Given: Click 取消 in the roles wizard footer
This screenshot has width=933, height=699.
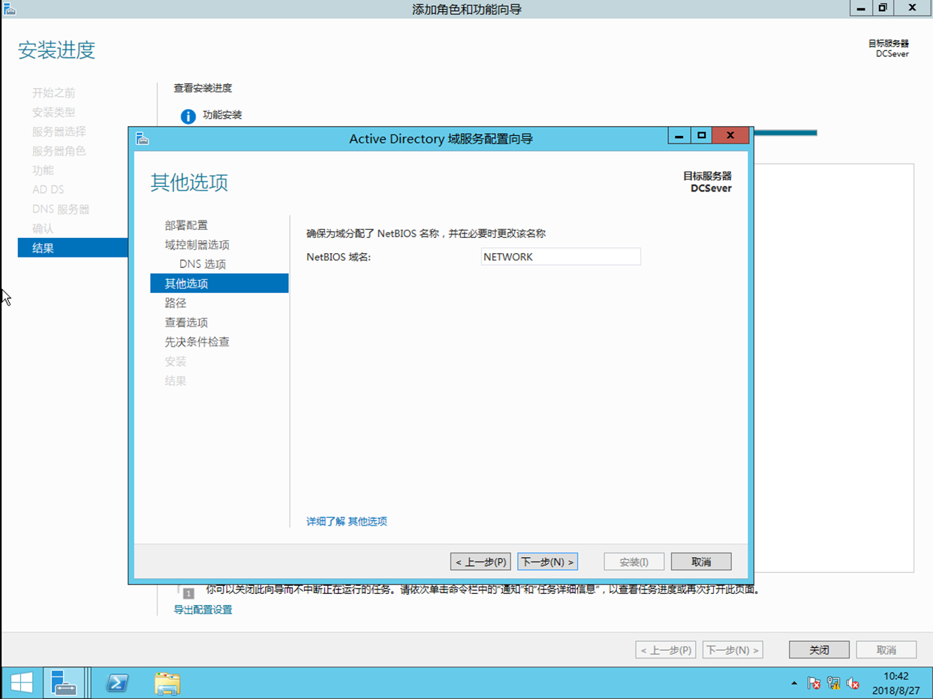Looking at the screenshot, I should pos(886,650).
